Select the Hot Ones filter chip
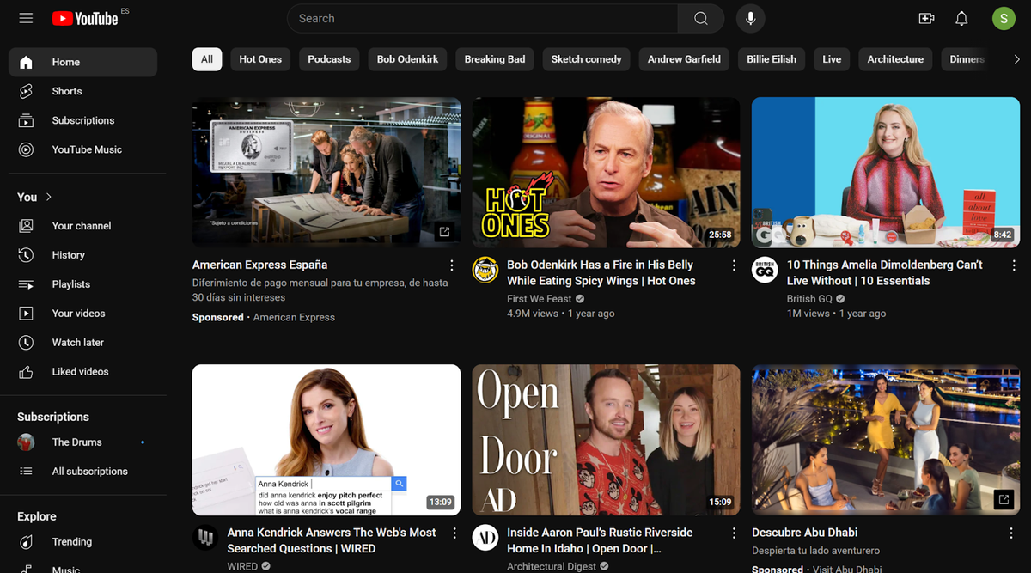1031x573 pixels. click(260, 59)
